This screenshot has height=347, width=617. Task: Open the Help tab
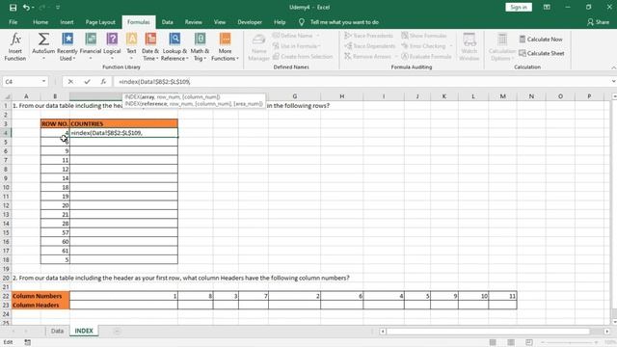tap(280, 22)
